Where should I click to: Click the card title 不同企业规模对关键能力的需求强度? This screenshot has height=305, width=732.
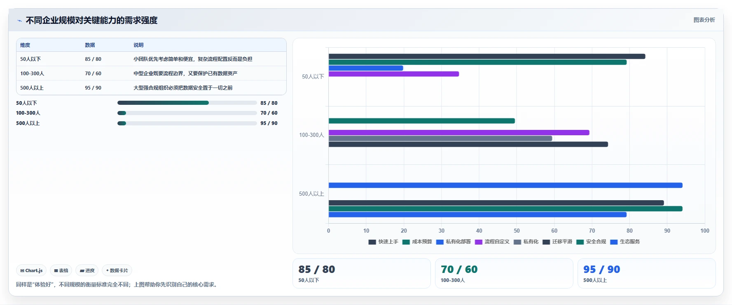click(91, 21)
